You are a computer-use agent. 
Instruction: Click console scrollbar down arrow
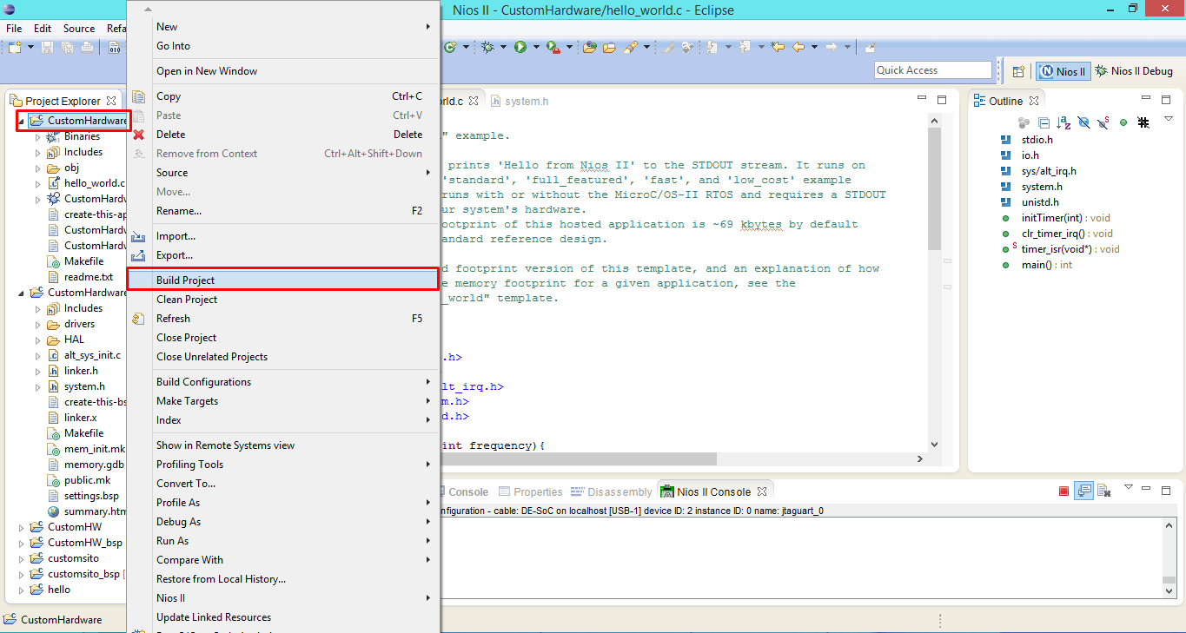click(1170, 590)
